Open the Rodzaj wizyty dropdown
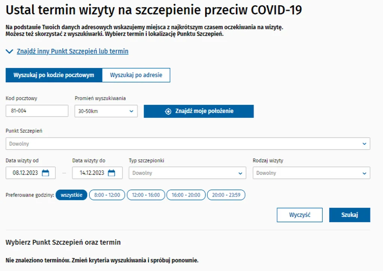 [x=312, y=173]
